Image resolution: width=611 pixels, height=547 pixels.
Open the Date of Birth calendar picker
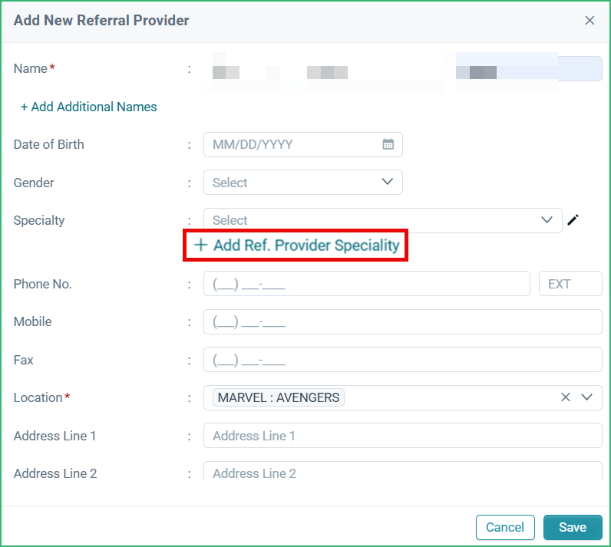pos(388,144)
